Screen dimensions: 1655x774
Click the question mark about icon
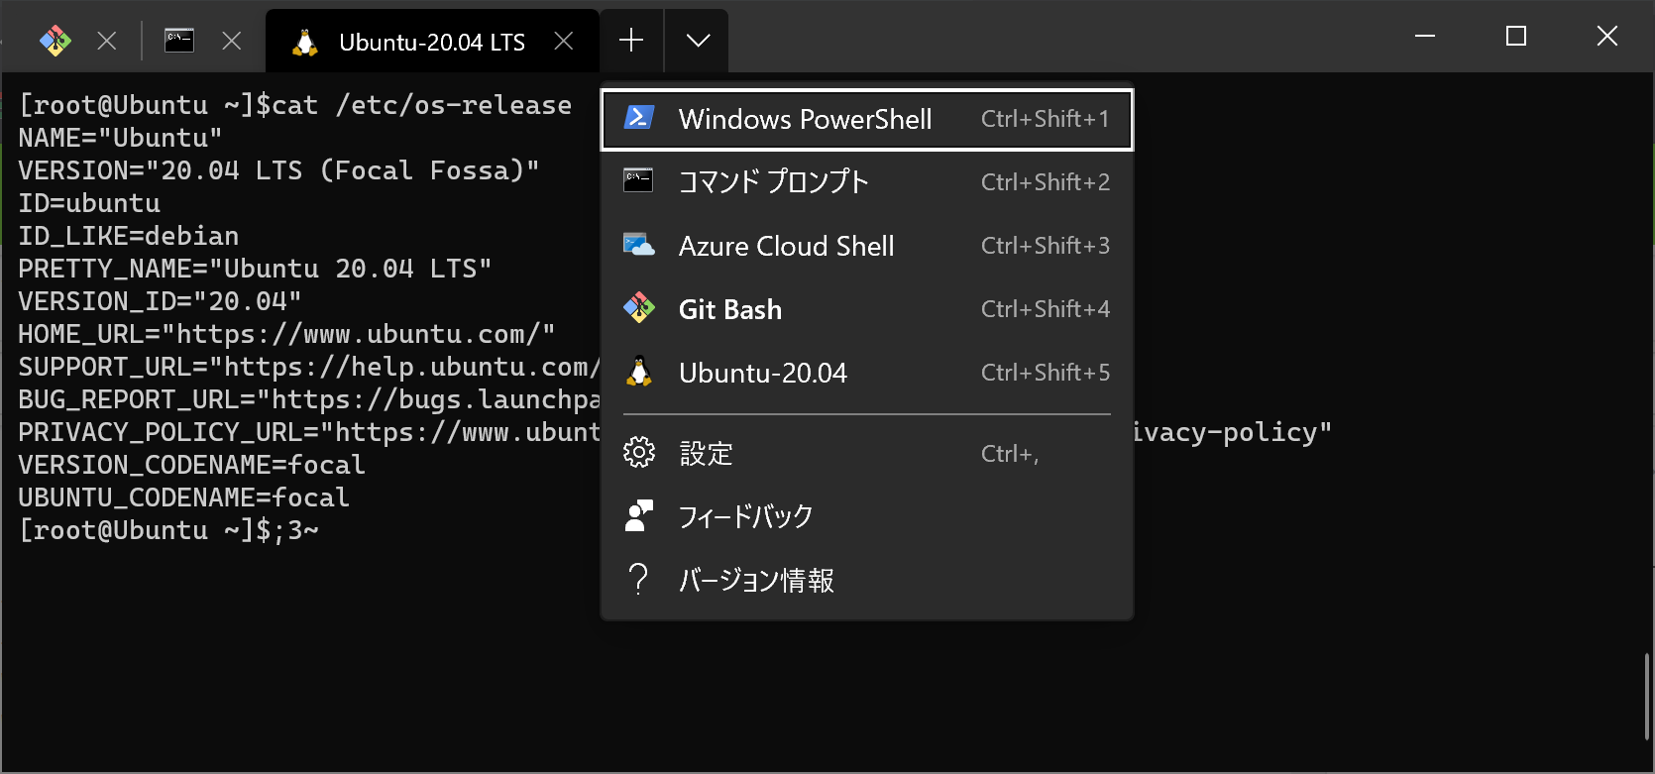point(639,579)
